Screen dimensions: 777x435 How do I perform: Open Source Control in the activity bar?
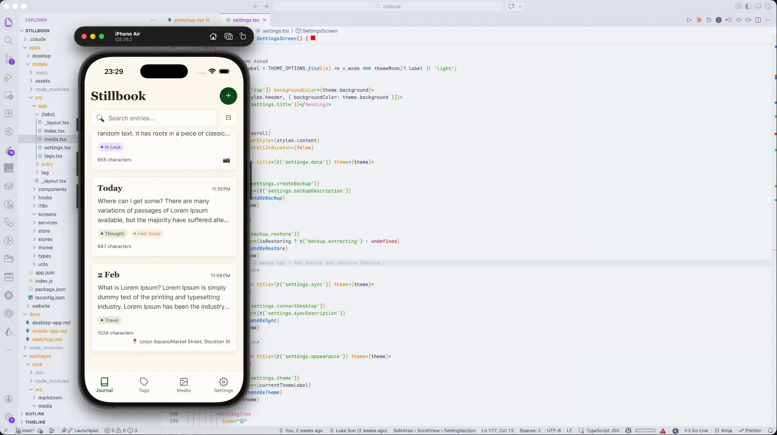(x=9, y=59)
